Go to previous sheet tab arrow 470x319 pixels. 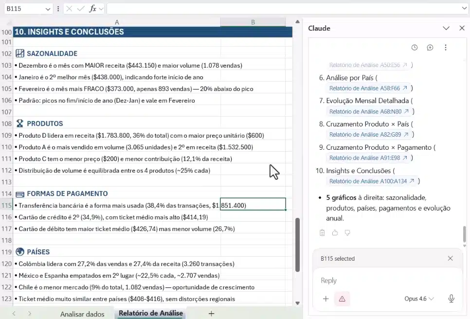click(x=14, y=314)
